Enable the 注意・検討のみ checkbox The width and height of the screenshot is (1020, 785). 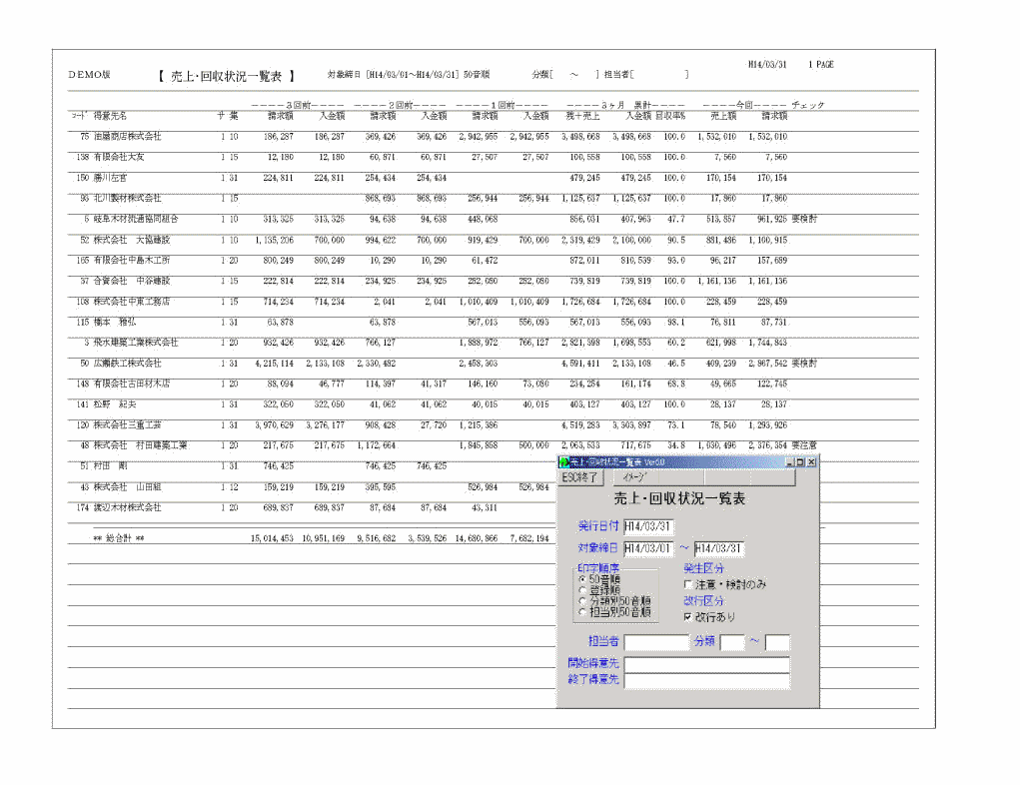(x=688, y=584)
